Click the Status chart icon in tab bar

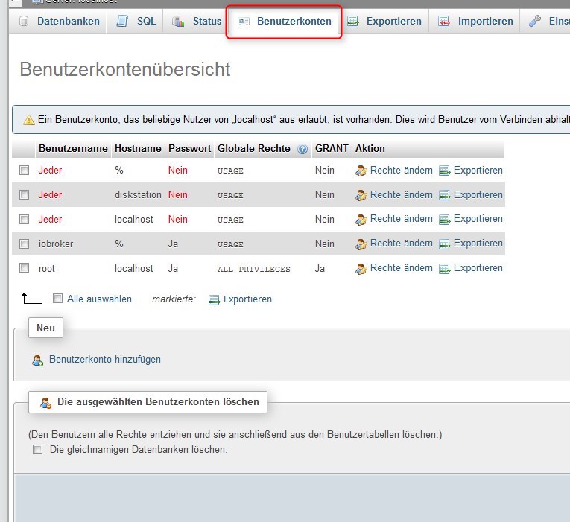click(178, 21)
